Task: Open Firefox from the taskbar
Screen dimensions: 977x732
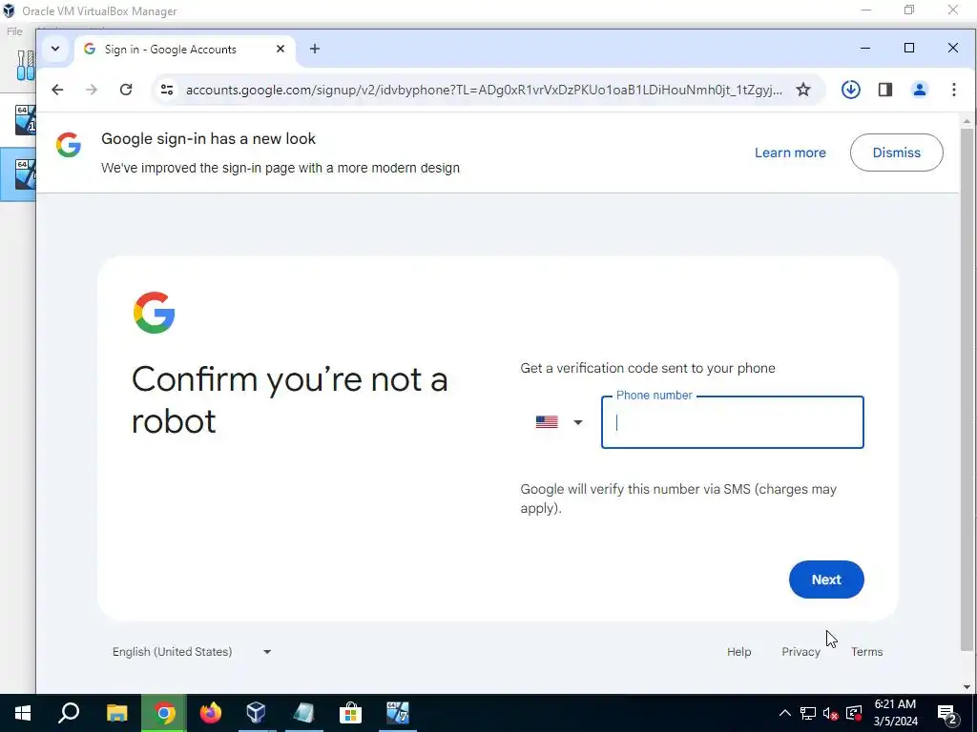Action: point(210,713)
